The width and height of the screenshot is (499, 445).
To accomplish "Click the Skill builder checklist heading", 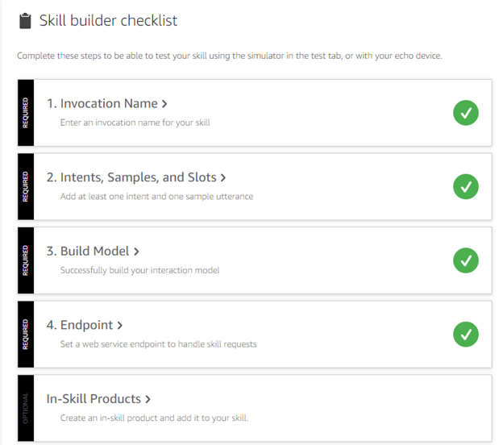I will [x=109, y=21].
